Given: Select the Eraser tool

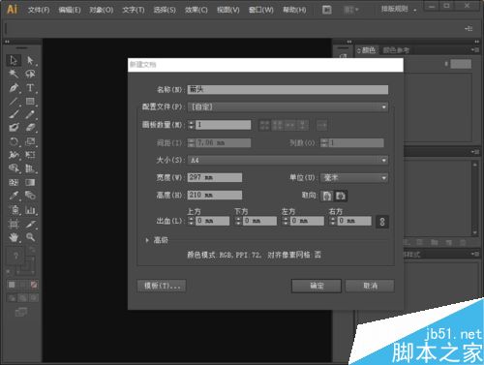Looking at the screenshot, I should coord(30,128).
